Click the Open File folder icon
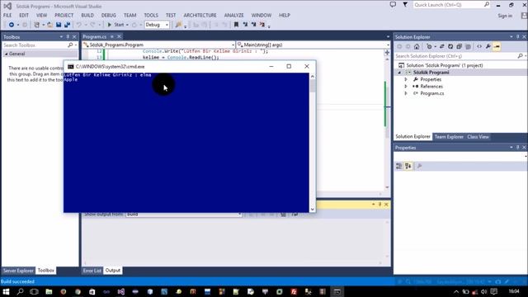Image resolution: width=528 pixels, height=297 pixels. (x=49, y=25)
